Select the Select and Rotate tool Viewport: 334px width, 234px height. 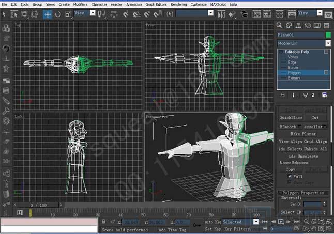[58, 14]
